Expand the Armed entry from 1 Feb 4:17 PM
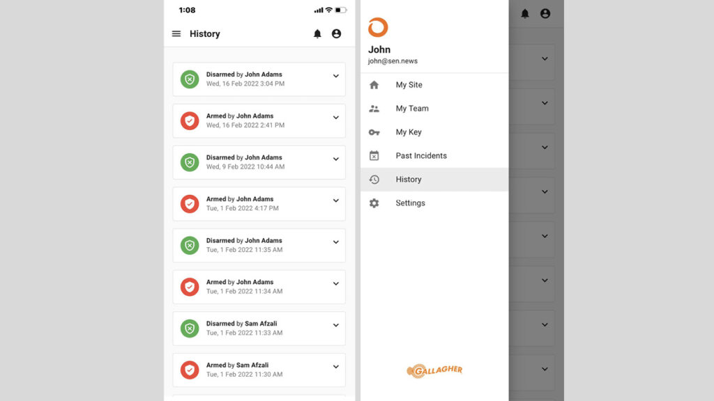Viewport: 714px width, 401px height. click(335, 201)
